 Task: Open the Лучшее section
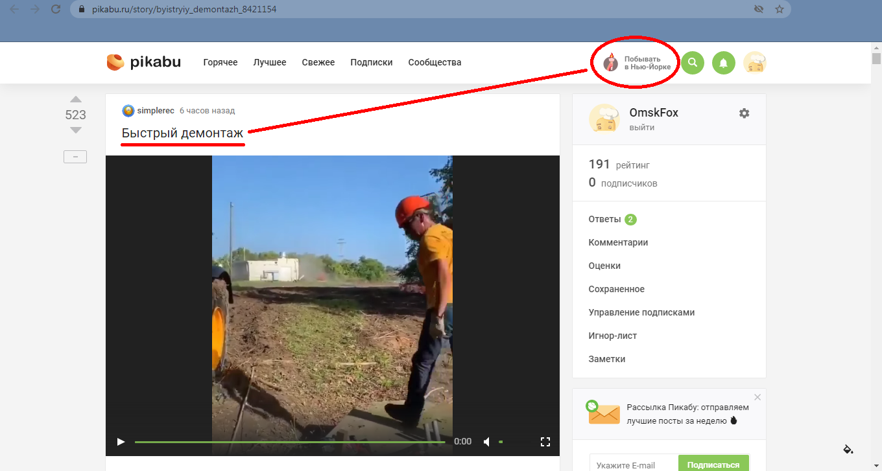(270, 62)
